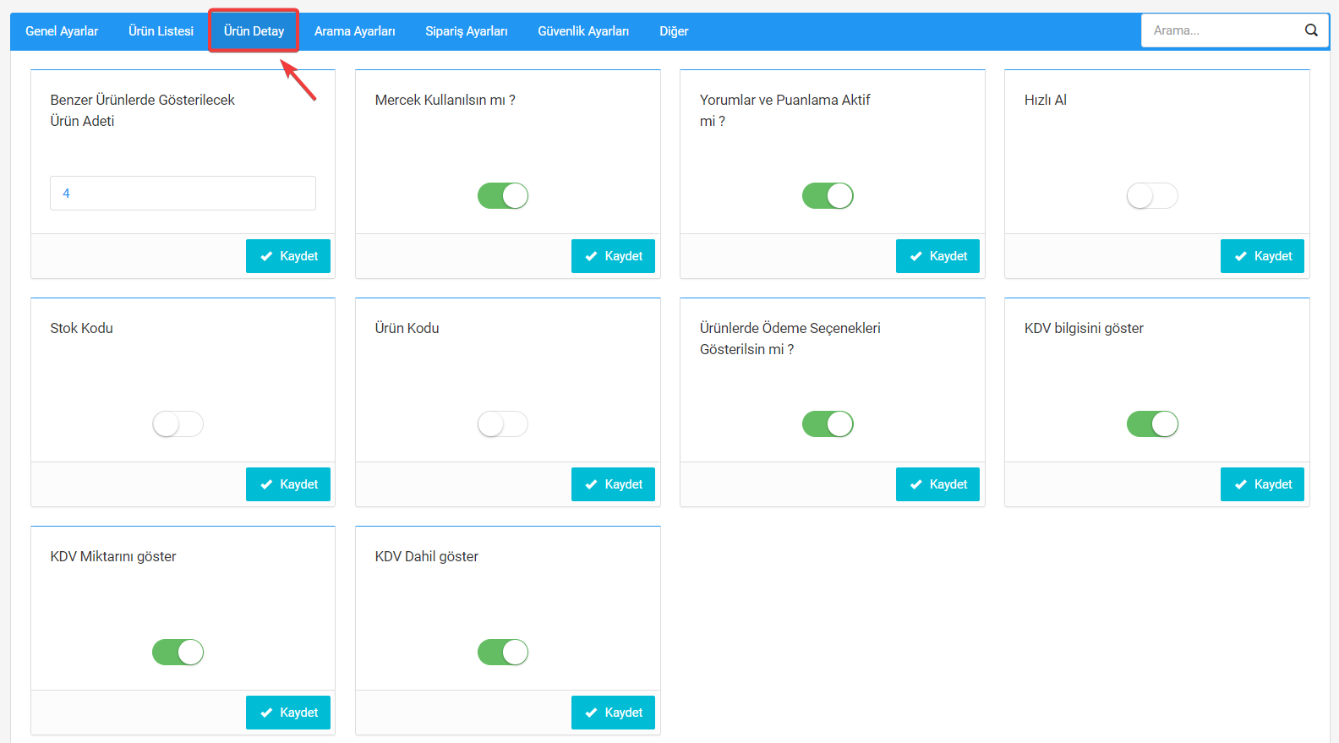Select the Ürün Detay tab

(x=254, y=31)
